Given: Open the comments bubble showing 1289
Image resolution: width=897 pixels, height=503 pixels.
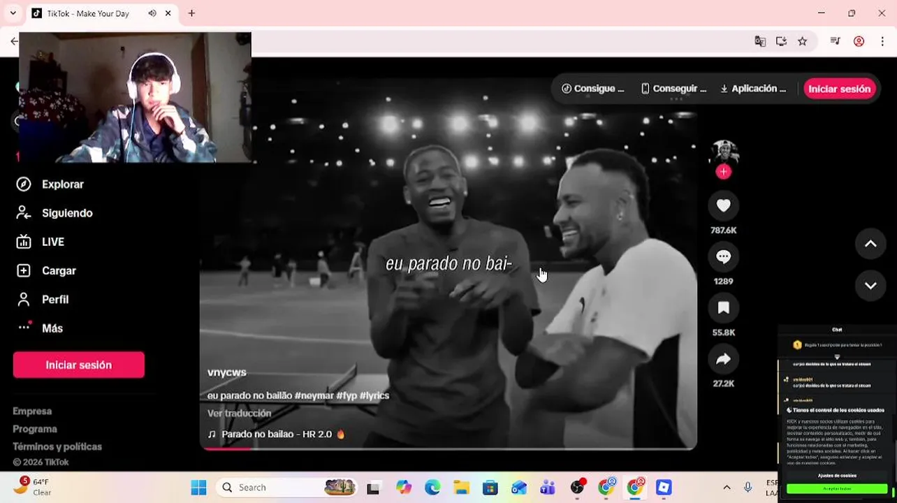Looking at the screenshot, I should pos(723,256).
